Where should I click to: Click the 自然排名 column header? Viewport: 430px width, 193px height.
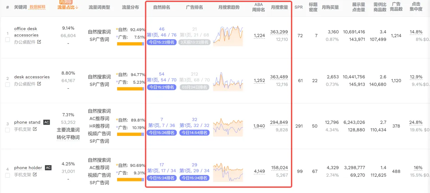click(x=162, y=7)
